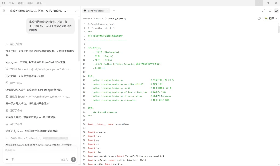Click the code line 'import argparse'
This screenshot has width=280, height=166.
click(x=97, y=132)
